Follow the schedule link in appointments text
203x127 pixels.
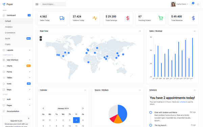click(183, 102)
